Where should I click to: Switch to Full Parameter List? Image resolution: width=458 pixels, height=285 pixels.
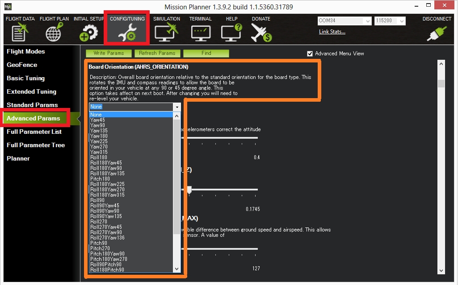click(34, 132)
